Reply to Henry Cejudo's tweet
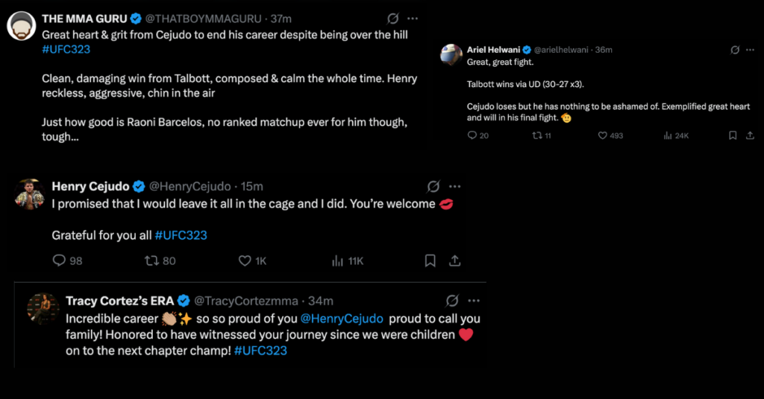764x399 pixels. pos(59,261)
